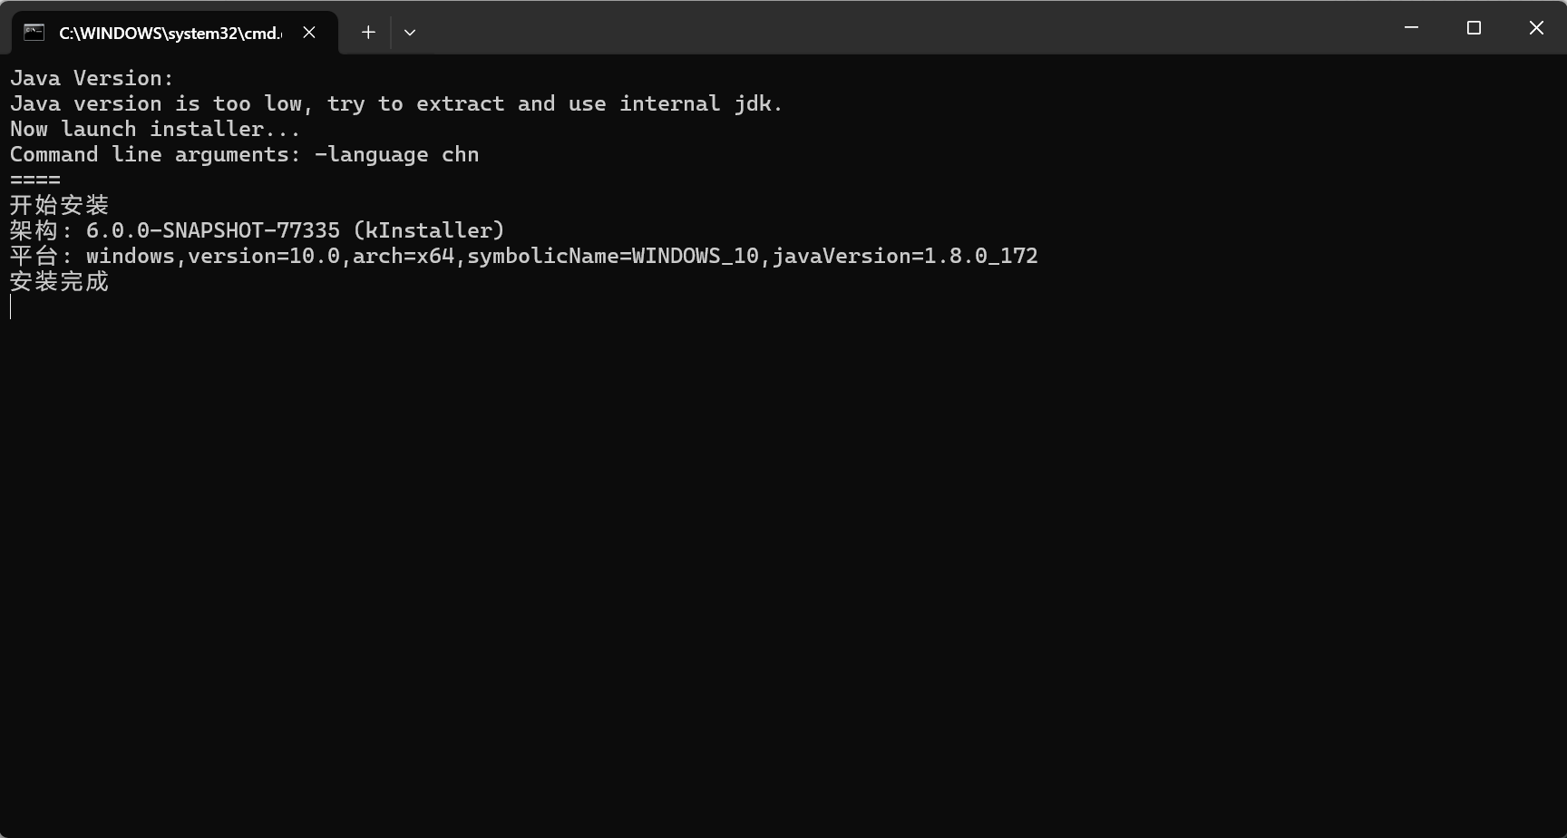Image resolution: width=1567 pixels, height=838 pixels.
Task: Maximize the terminal window
Action: pyautogui.click(x=1474, y=28)
